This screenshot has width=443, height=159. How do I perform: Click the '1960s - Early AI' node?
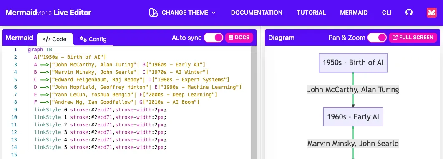(353, 116)
